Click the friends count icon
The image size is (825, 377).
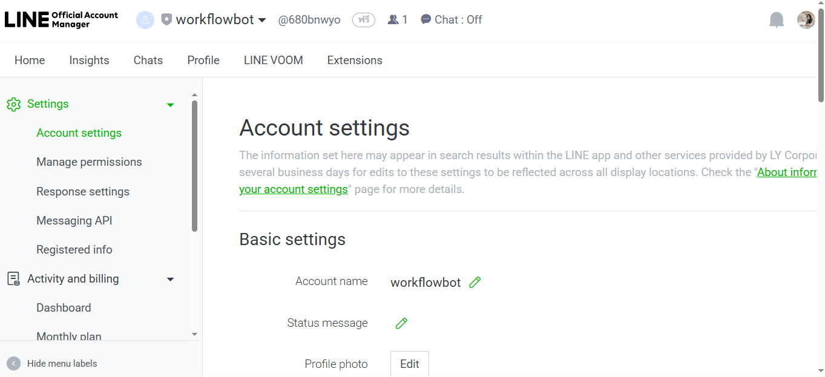tap(393, 20)
